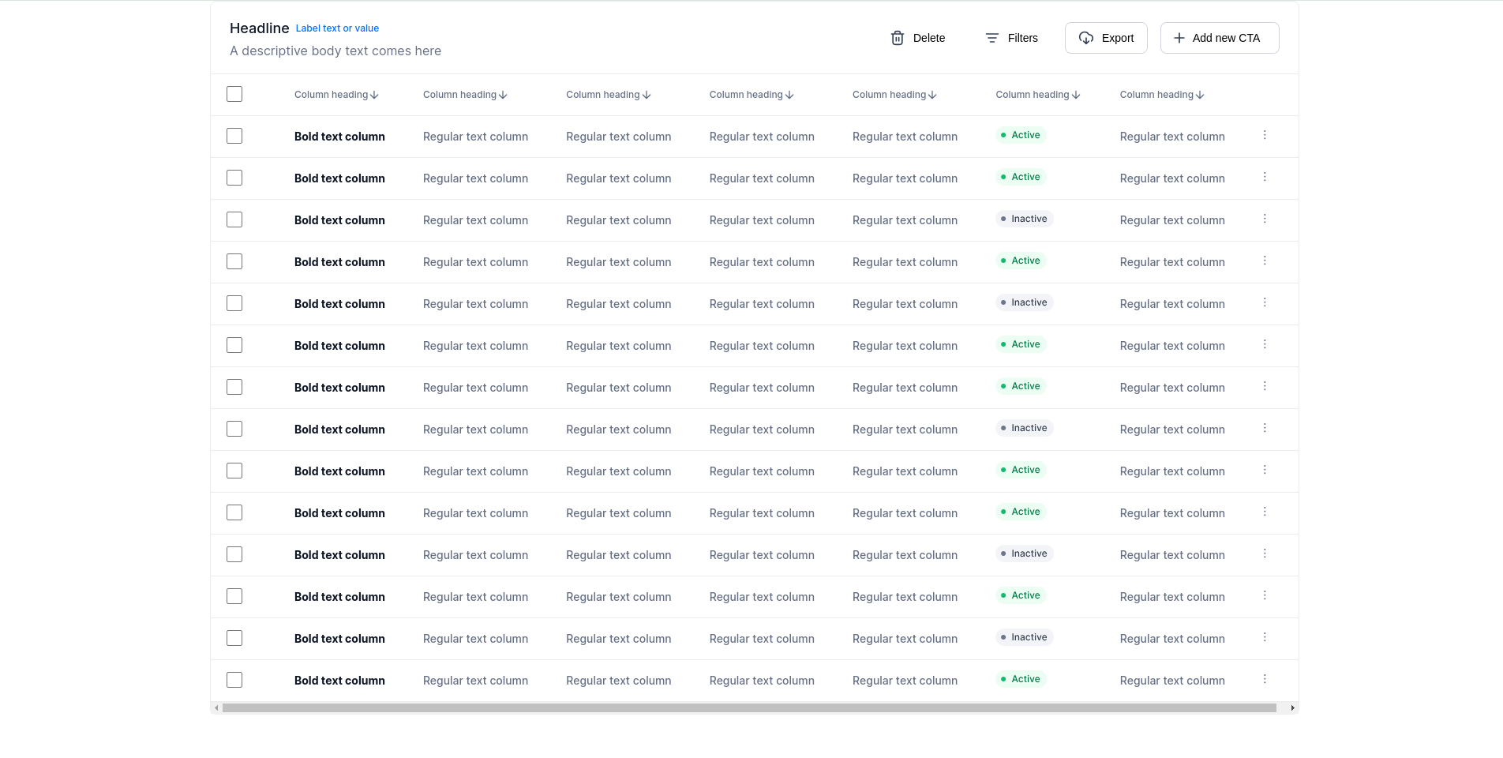Click the first Column heading label
This screenshot has height=758, width=1503.
point(331,94)
